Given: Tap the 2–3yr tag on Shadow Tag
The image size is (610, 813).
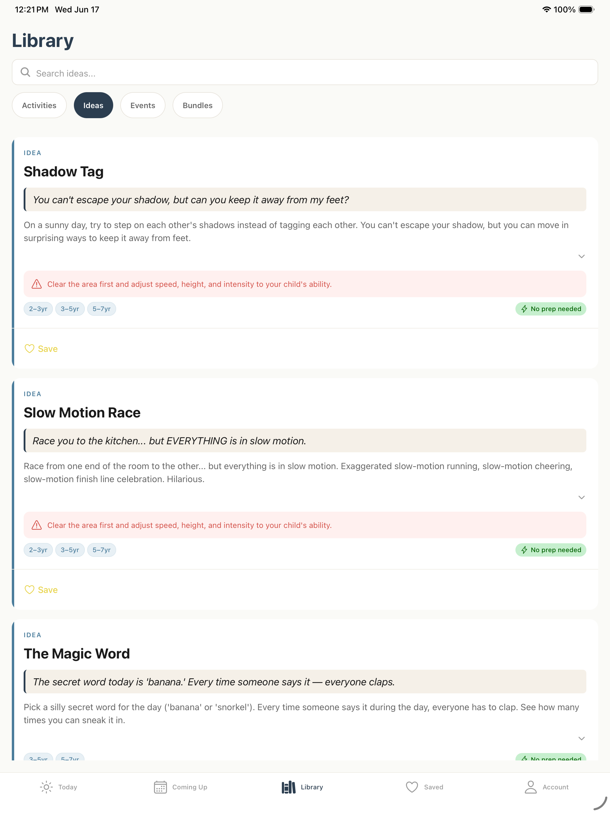Looking at the screenshot, I should click(x=38, y=309).
